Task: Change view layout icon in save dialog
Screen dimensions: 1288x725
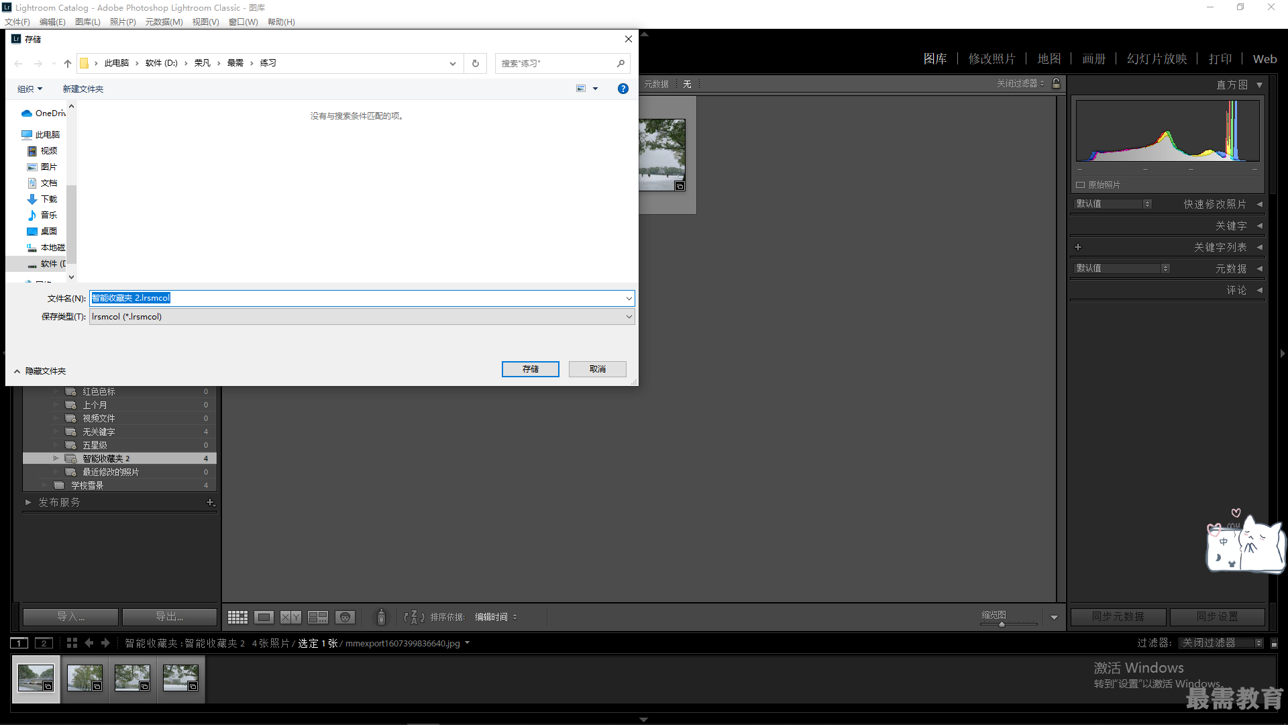Action: (581, 89)
